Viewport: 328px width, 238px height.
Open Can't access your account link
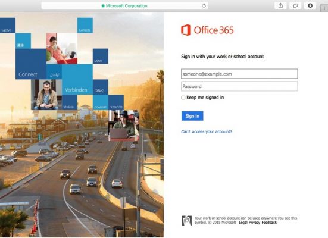click(x=207, y=131)
